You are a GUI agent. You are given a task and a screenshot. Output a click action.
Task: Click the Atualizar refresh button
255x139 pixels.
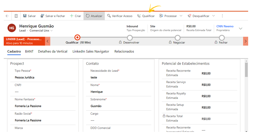point(94,16)
